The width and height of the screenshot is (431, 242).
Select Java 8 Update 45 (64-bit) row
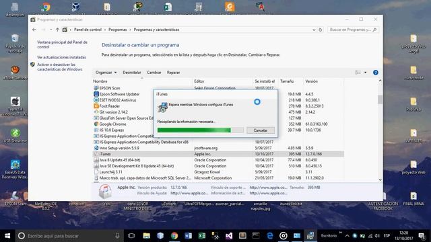218,160
